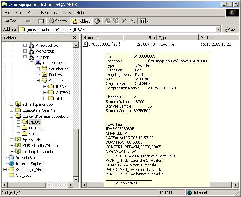Open the Favorites menu
This screenshot has width=241, height=197.
click(48, 13)
